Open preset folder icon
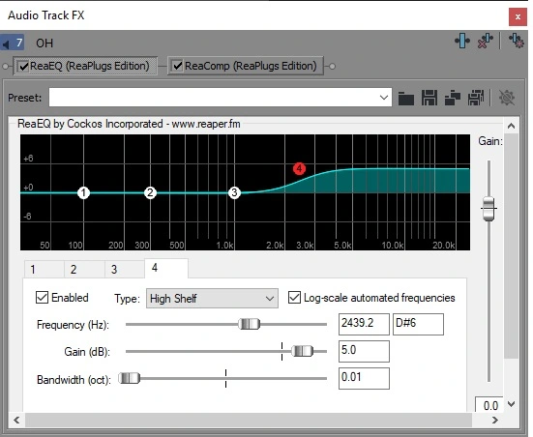This screenshot has width=533, height=437. (x=406, y=99)
